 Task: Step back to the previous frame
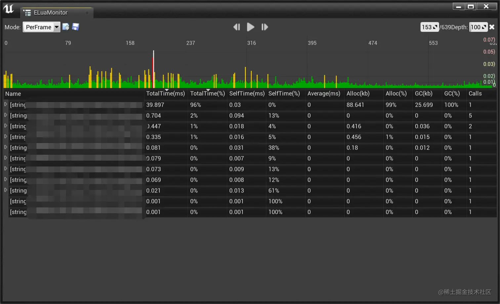click(236, 27)
